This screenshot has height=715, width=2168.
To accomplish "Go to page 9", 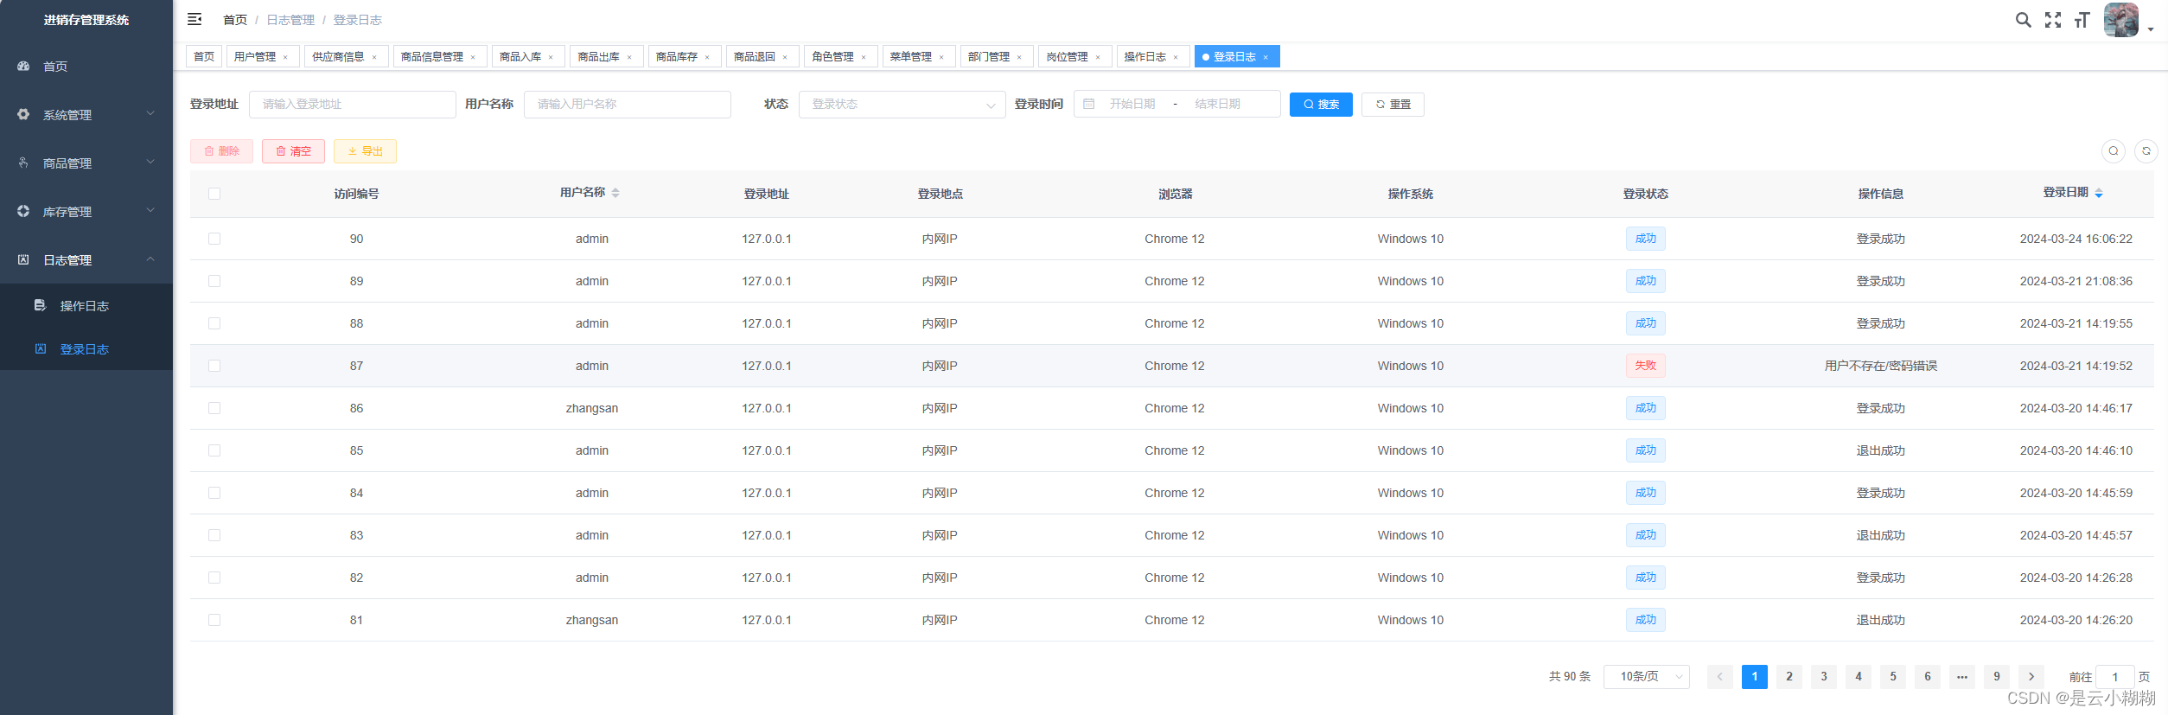I will 1997,676.
